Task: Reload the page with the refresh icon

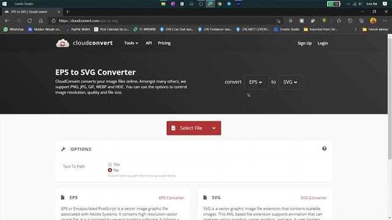Action: (29, 21)
